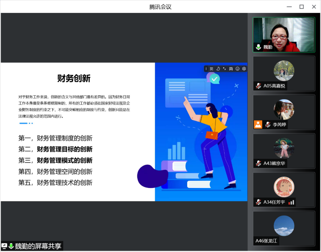Click the screen share icon at bottom left
The image size is (321, 252).
click(4, 246)
